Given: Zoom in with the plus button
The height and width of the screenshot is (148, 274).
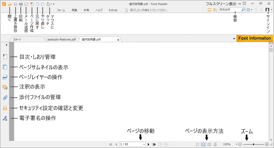Looking at the screenshot, I should [x=267, y=144].
